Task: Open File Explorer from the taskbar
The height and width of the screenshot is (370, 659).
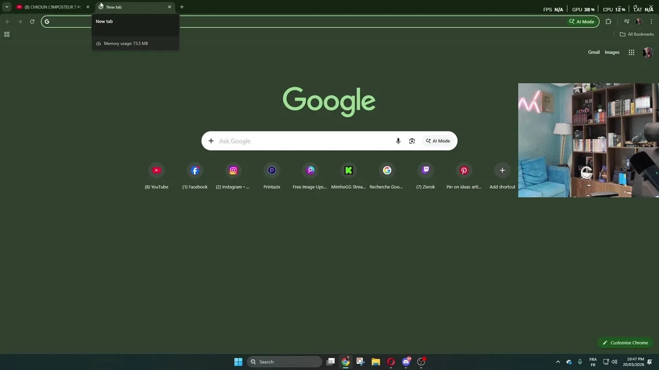Action: tap(376, 362)
